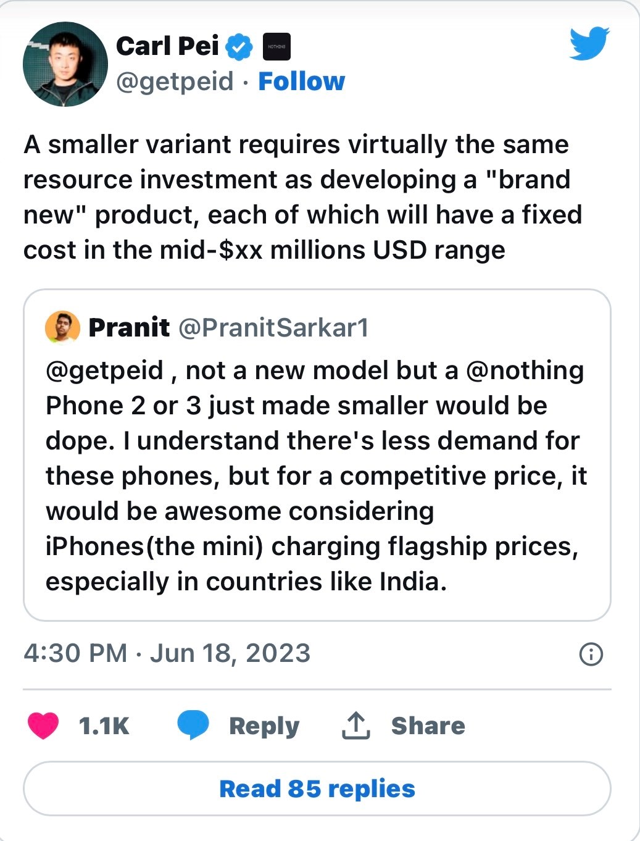Screen dimensions: 640x841
Task: Click the Pranit display name
Action: (129, 327)
